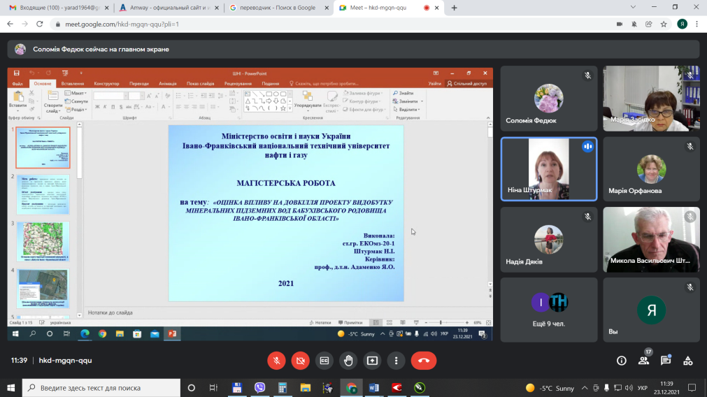Screen dimensions: 707x397
Task: Select Ніна Штурмак's video tile
Action: tap(548, 168)
